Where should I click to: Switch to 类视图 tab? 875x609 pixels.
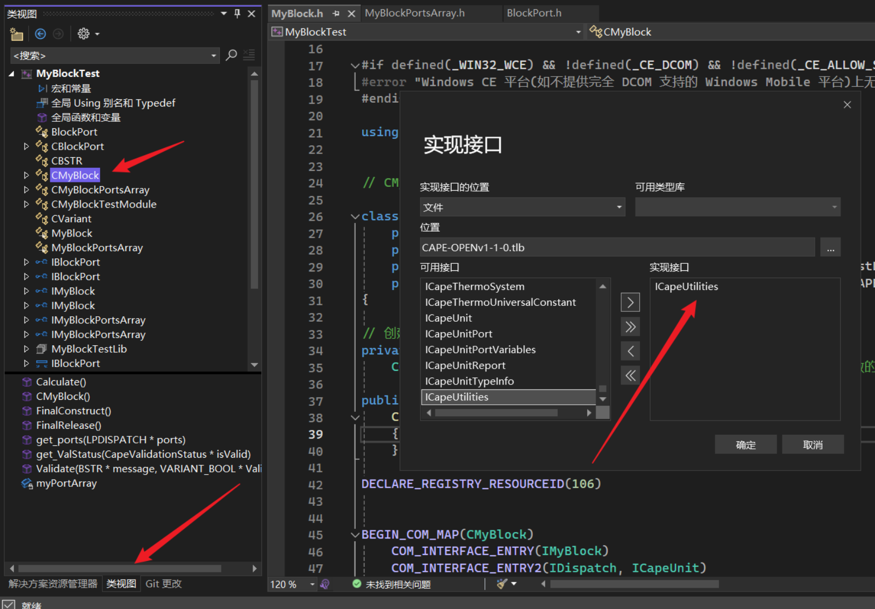pos(121,584)
